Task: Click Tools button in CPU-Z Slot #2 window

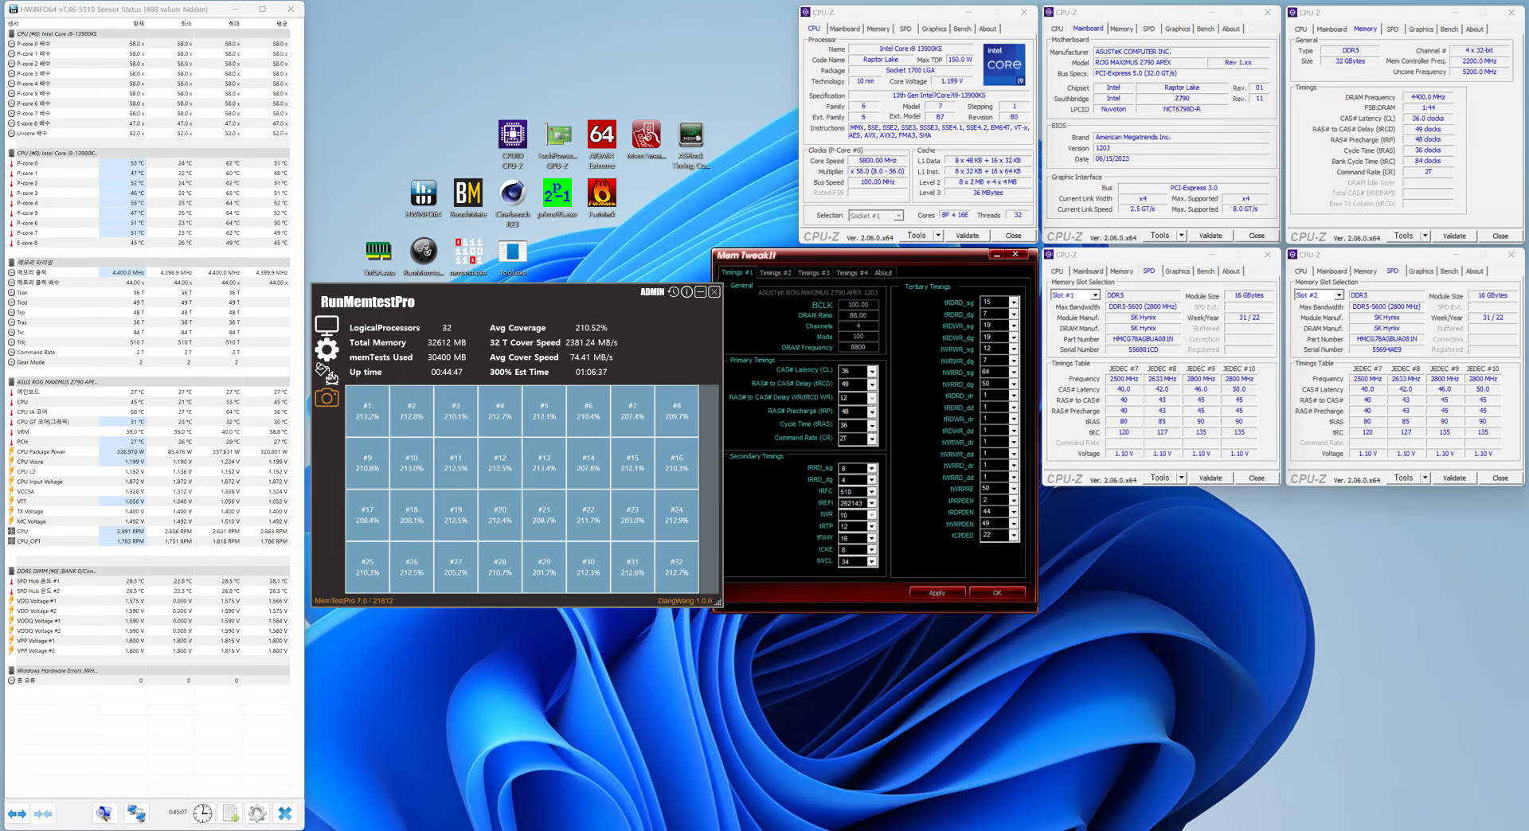Action: 1403,478
